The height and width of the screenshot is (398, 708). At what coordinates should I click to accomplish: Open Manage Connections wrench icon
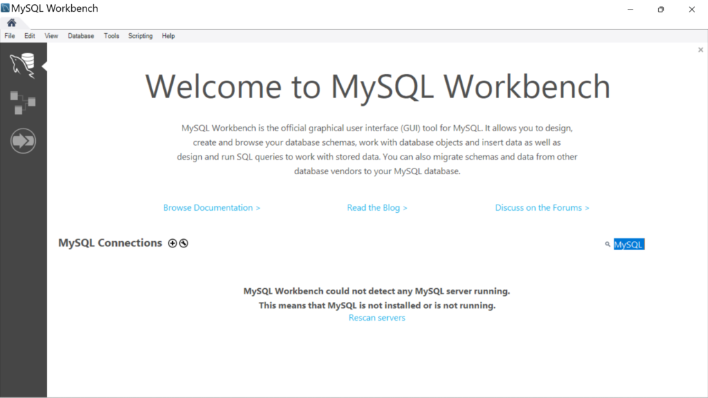[184, 243]
